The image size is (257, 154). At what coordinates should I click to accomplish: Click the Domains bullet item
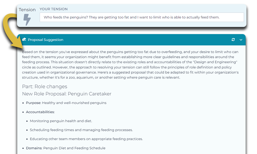click(x=65, y=148)
